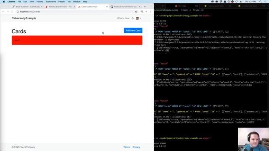Viewport: 269px width, 151px height.
Task: Click the Wi-Fi status icon in menu bar
Action: pyautogui.click(x=237, y=2)
